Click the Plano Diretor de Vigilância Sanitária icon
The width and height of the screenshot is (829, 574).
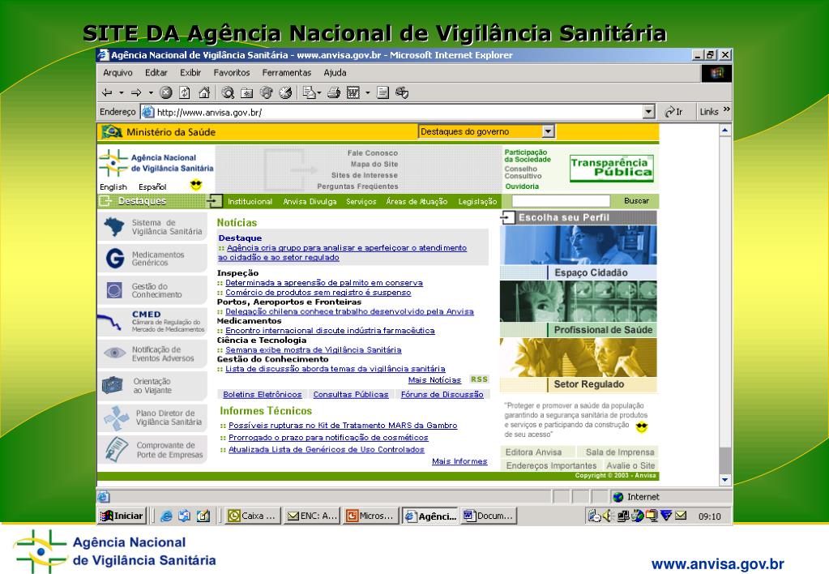click(x=117, y=418)
